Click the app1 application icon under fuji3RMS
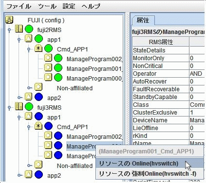 click(x=29, y=116)
